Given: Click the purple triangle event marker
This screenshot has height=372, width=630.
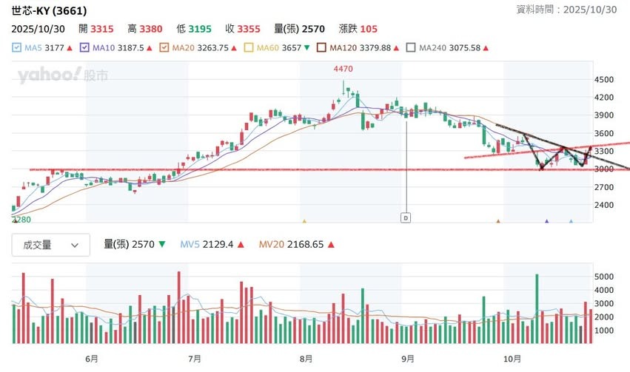Looking at the screenshot, I should pyautogui.click(x=547, y=220).
